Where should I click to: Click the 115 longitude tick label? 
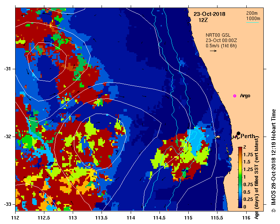(188, 218)
